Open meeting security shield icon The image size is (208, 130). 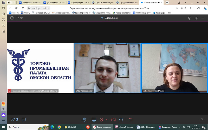pos(190,18)
